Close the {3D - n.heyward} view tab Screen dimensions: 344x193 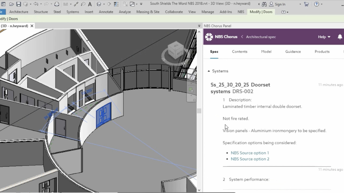click(x=32, y=26)
